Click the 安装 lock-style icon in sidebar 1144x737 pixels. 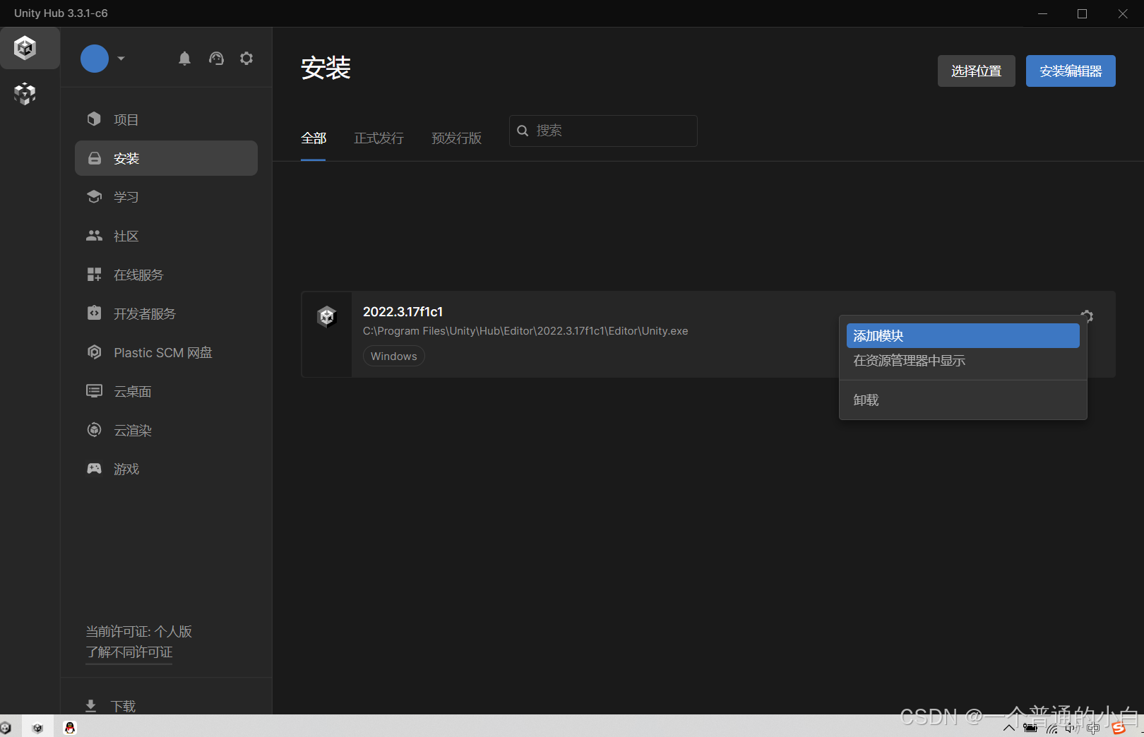click(94, 158)
